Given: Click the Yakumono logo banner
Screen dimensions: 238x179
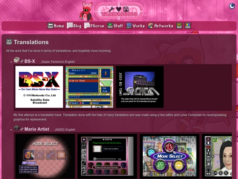Looking at the screenshot, I should click(x=119, y=11).
